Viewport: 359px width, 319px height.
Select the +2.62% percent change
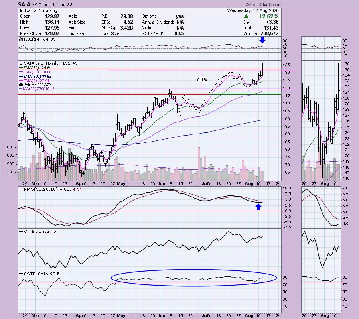(x=268, y=16)
